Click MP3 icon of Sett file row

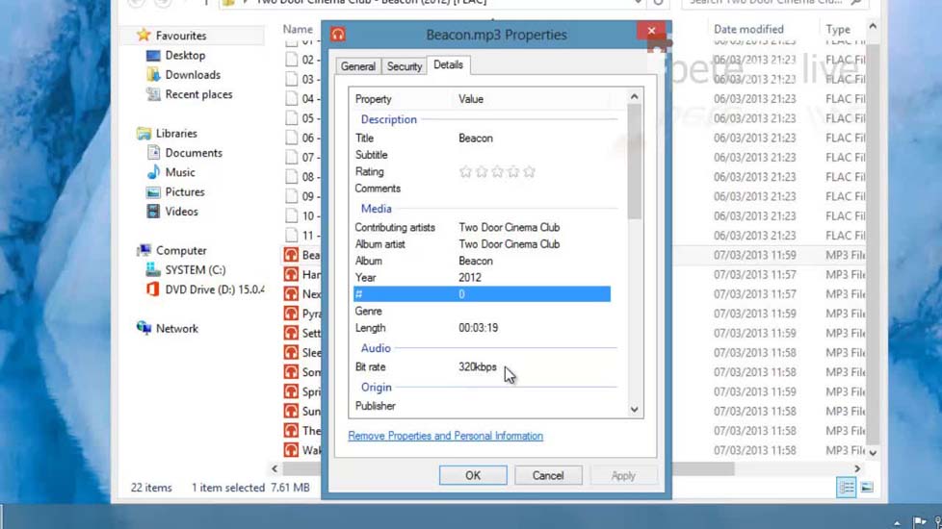291,333
